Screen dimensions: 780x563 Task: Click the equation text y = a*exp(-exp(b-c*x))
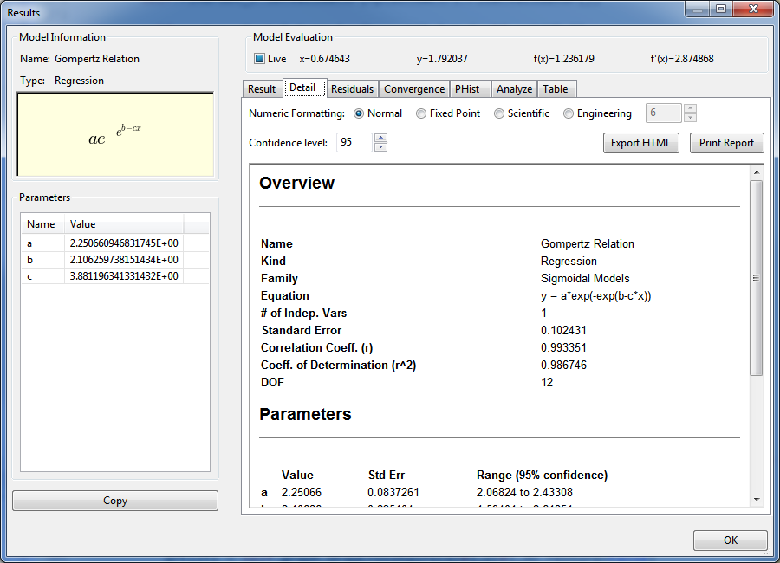(x=596, y=296)
